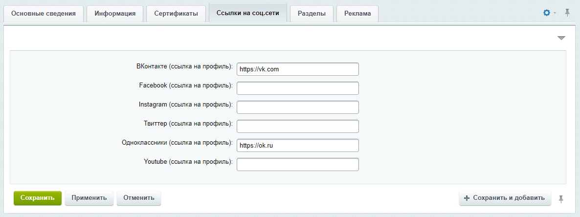Open the Информация tab
Screen dimensions: 580x217
pyautogui.click(x=115, y=14)
